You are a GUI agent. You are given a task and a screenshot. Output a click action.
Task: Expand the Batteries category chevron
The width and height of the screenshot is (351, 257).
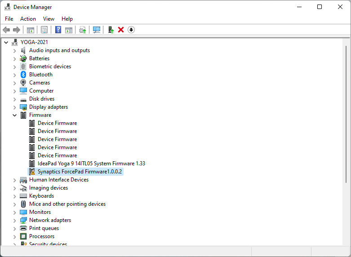pos(14,59)
